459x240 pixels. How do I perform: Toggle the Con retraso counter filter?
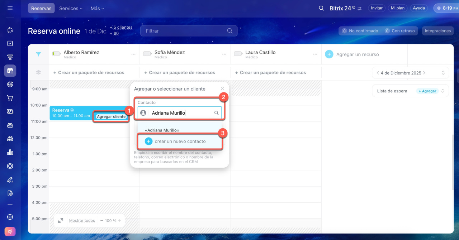400,31
